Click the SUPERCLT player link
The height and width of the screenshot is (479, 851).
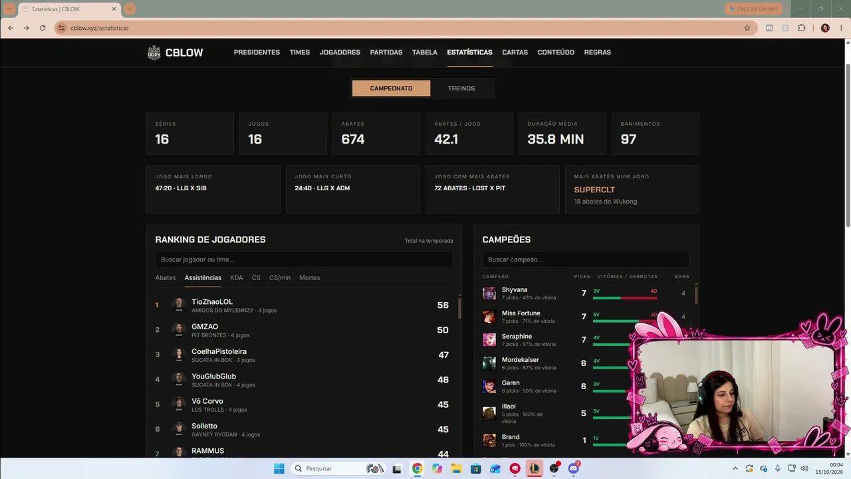click(594, 190)
